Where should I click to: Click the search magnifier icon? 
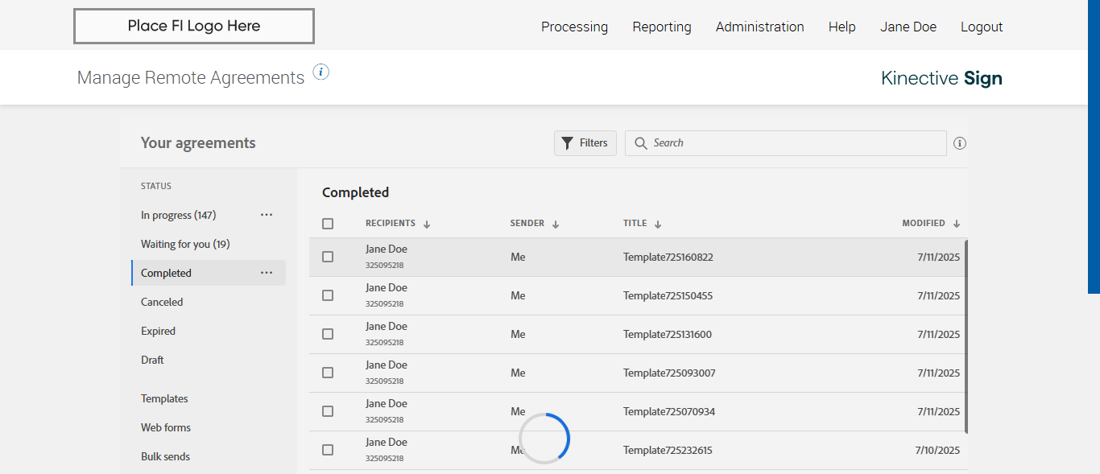641,143
